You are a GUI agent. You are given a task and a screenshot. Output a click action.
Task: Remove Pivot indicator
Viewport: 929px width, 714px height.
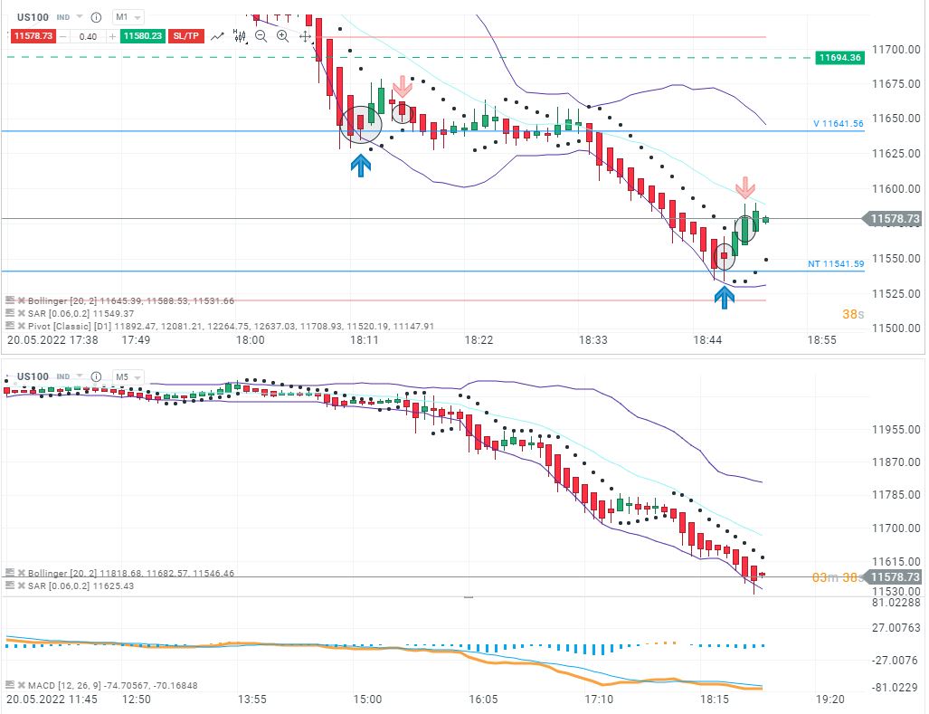coord(22,325)
